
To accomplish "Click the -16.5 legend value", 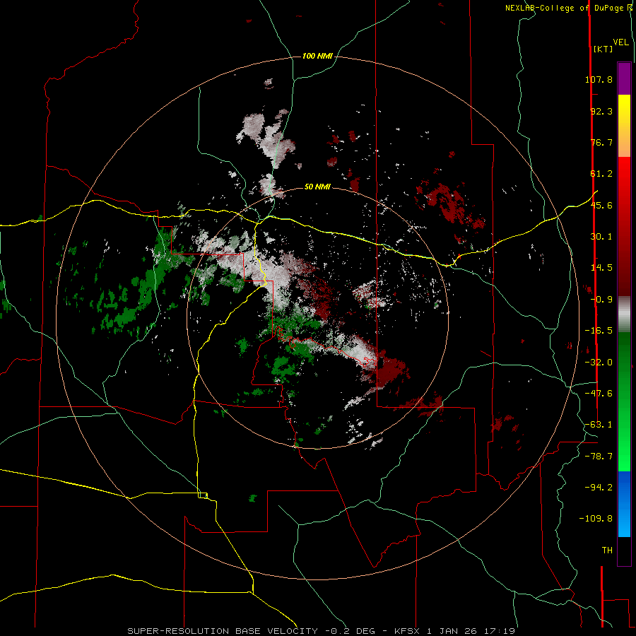I will (599, 331).
